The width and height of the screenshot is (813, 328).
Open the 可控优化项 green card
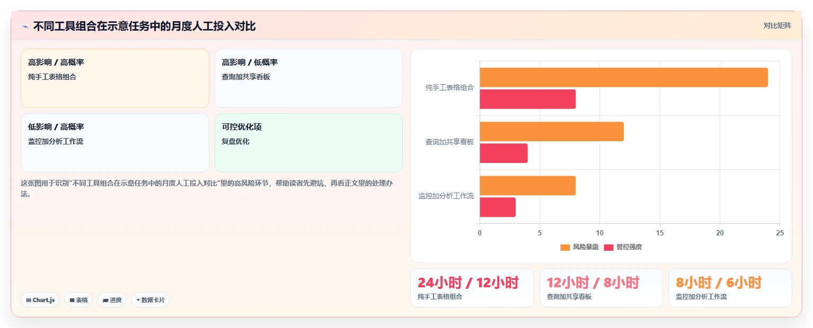pyautogui.click(x=308, y=143)
